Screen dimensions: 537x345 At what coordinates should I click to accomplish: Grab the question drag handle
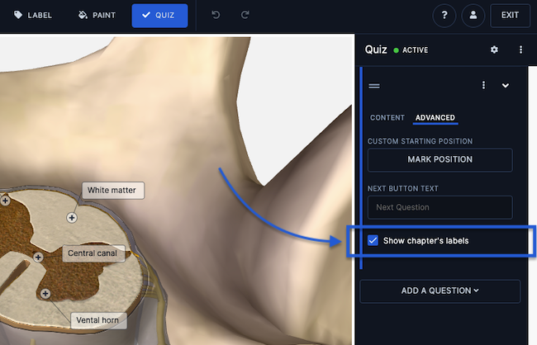[374, 86]
